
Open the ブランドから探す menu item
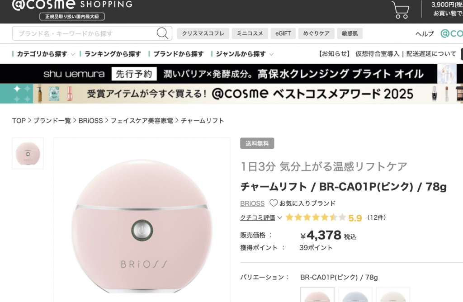pos(178,54)
